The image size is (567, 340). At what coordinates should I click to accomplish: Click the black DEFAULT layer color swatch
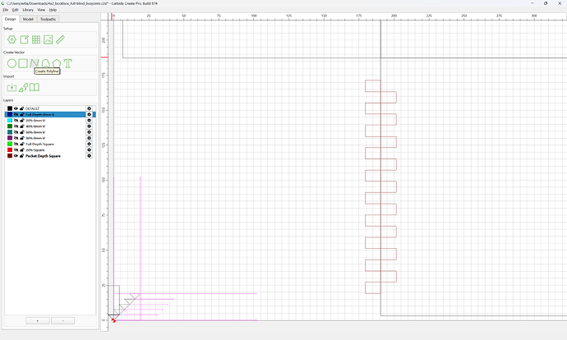(10, 108)
